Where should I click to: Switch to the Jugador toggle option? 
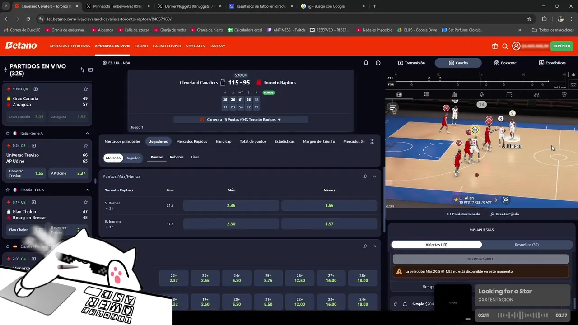tap(133, 158)
